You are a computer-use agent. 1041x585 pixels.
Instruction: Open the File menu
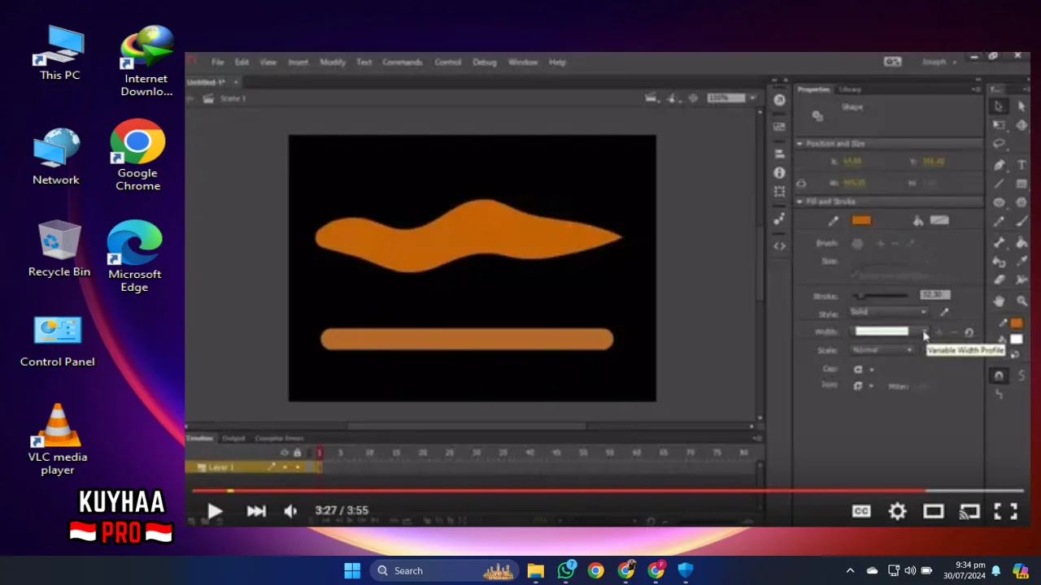click(218, 63)
